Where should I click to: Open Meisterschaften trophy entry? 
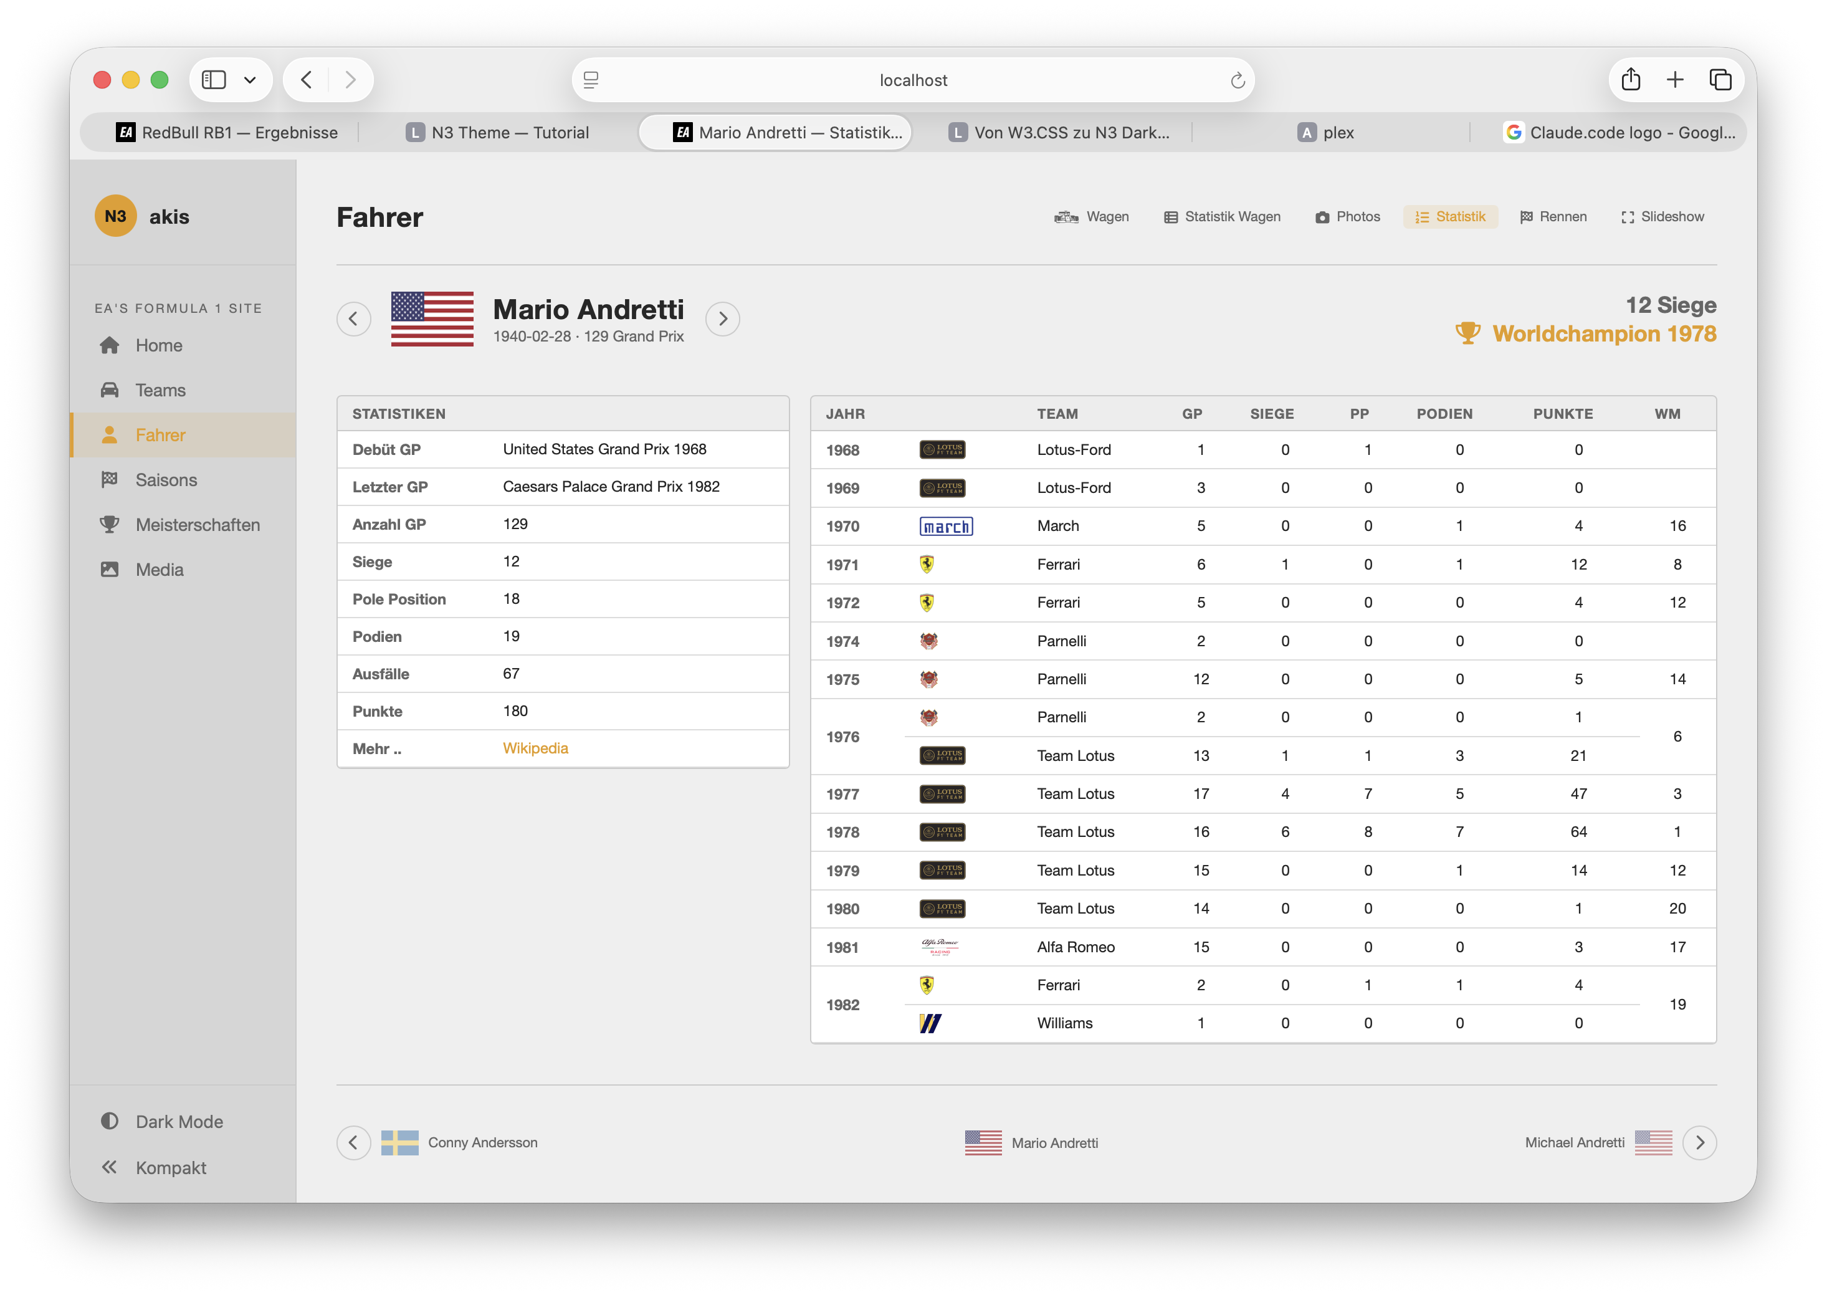pyautogui.click(x=183, y=525)
